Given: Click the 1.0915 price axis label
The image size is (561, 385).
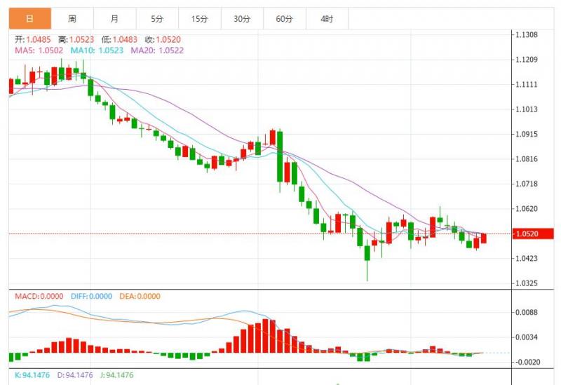Looking at the screenshot, I should pyautogui.click(x=527, y=134).
